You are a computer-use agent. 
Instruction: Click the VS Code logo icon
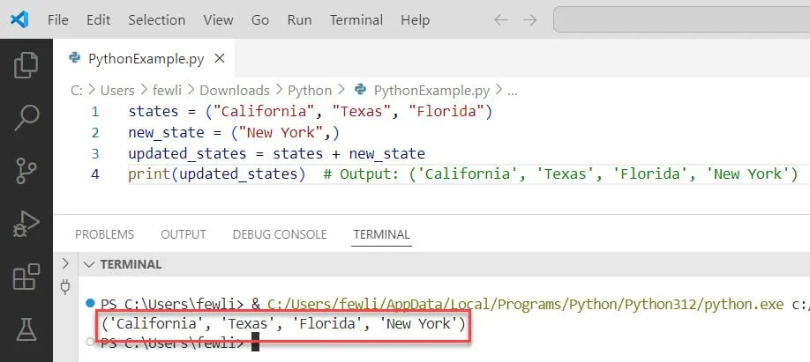click(19, 18)
